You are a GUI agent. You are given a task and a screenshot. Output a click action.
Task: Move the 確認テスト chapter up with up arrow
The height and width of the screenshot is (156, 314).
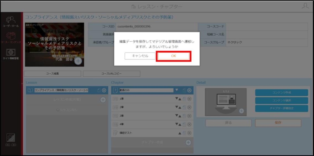point(180,133)
